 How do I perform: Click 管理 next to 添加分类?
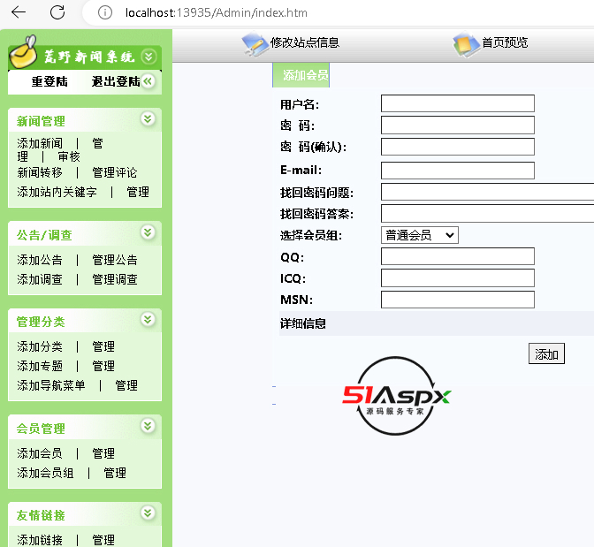[x=103, y=346]
